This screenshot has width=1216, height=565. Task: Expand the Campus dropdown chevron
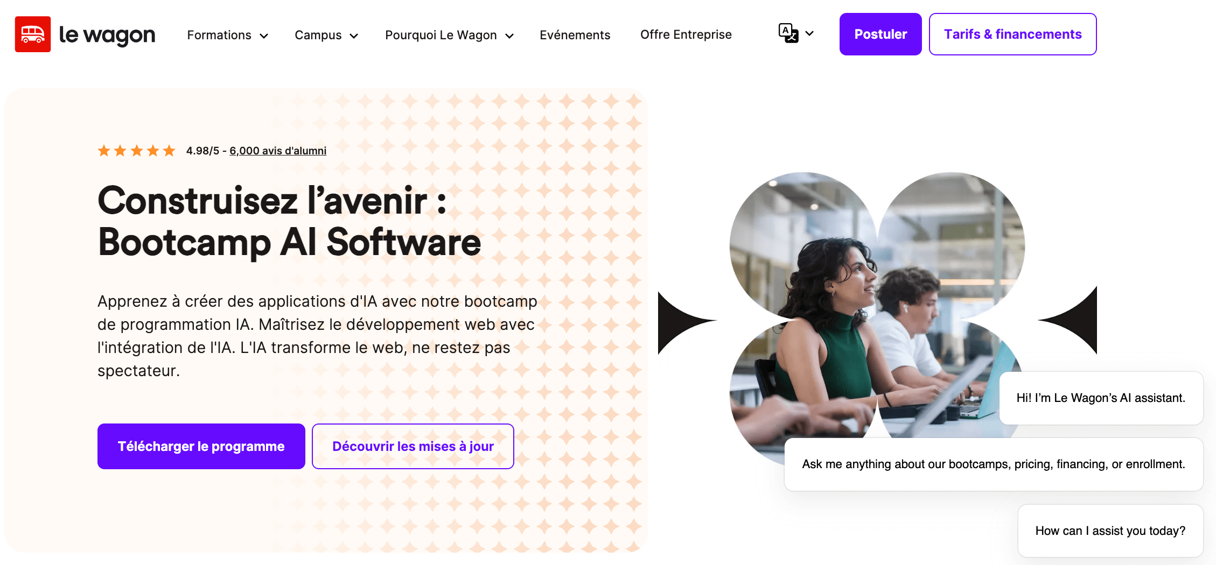pos(354,36)
